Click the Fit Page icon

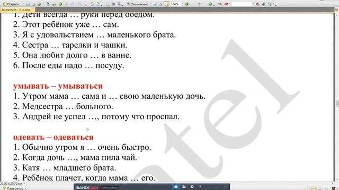click(160, 4)
